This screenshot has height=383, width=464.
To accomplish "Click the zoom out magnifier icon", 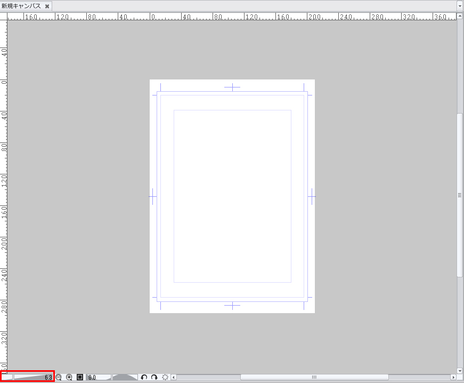I will coord(59,377).
